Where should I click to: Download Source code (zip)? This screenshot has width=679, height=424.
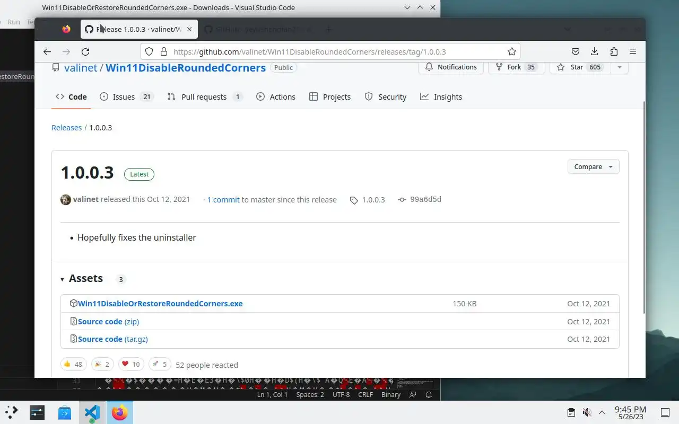pos(108,322)
